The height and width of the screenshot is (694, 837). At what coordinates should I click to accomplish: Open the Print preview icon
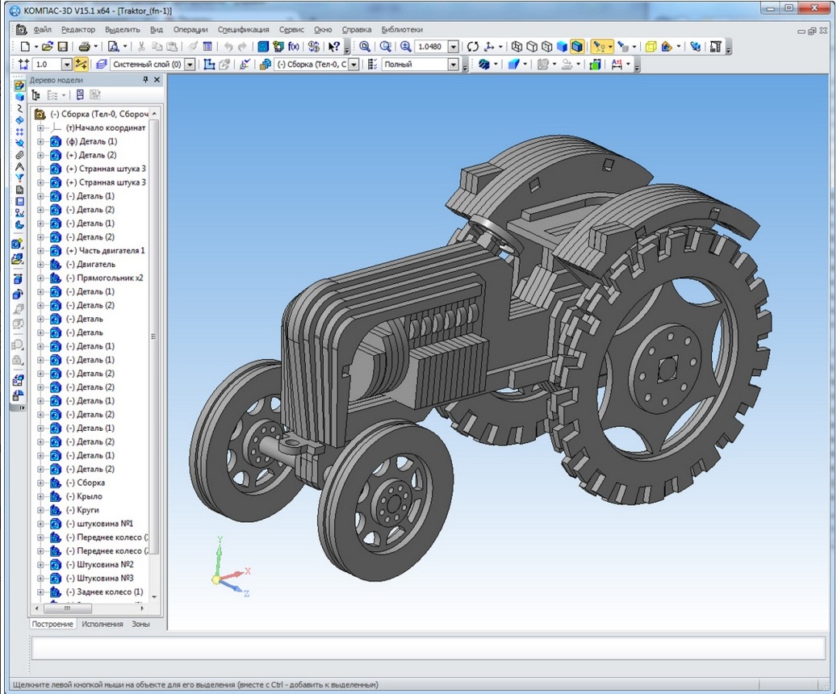coord(113,47)
